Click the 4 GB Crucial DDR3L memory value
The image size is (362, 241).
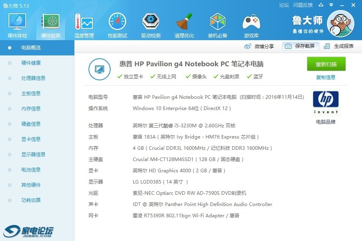(x=202, y=148)
